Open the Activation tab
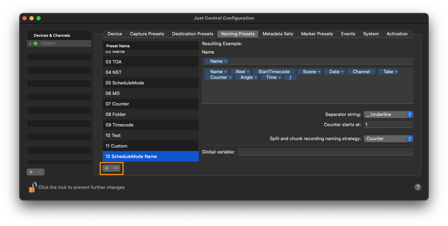The width and height of the screenshot is (448, 226). [x=397, y=34]
